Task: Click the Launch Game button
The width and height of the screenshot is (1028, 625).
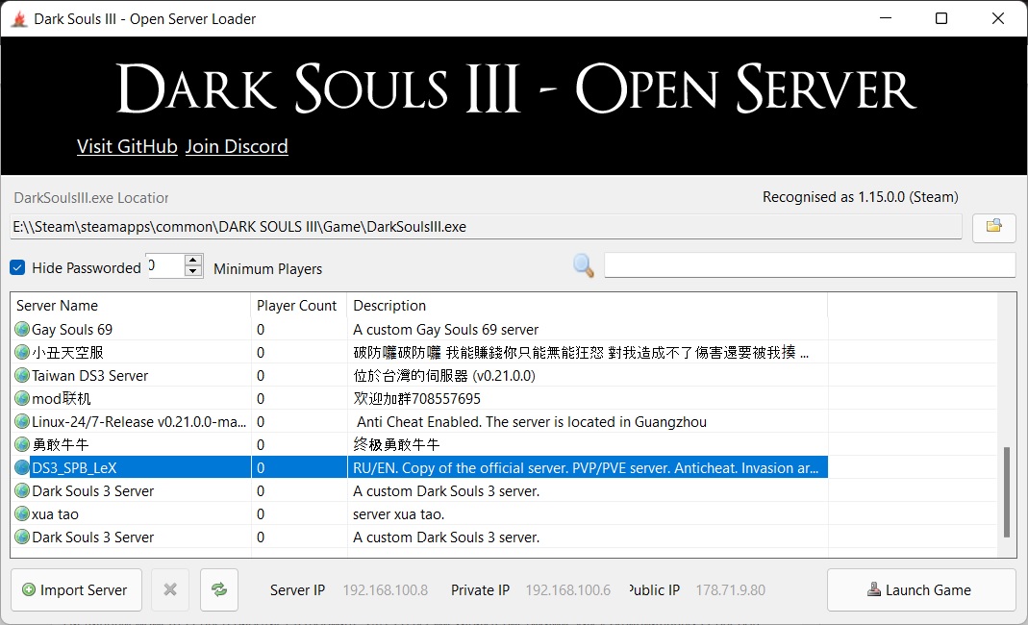Action: [x=921, y=589]
